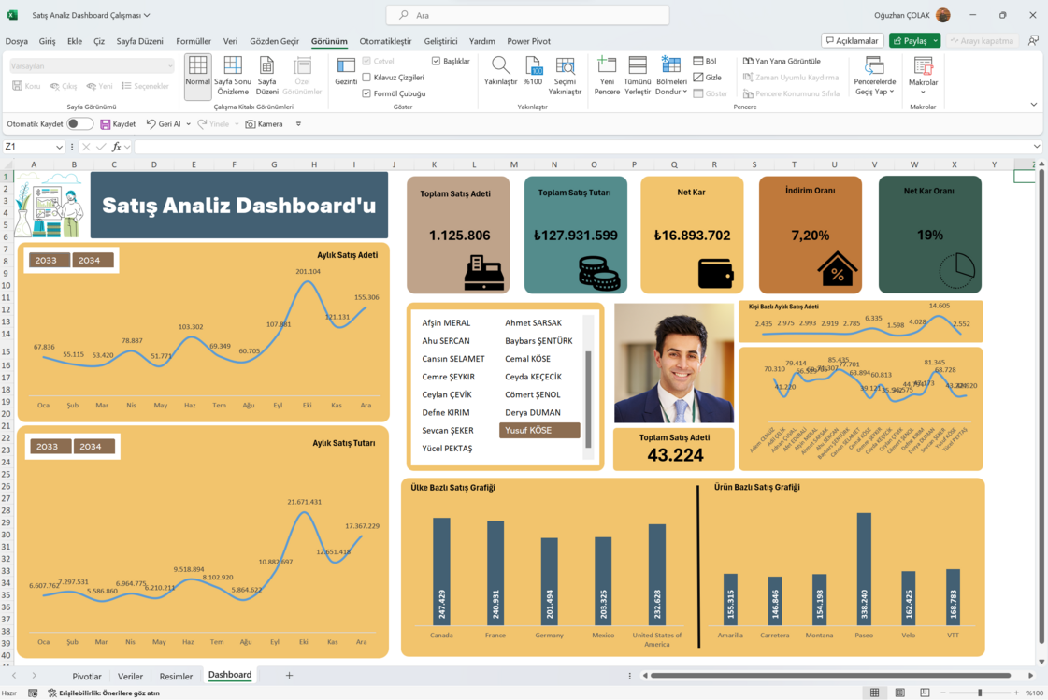Click the salesperson portrait photo
1048x700 pixels.
(674, 364)
